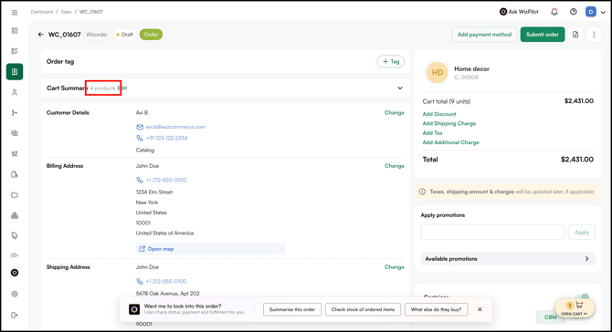This screenshot has width=612, height=332.
Task: Open the tag icon in sidebar
Action: pyautogui.click(x=15, y=235)
